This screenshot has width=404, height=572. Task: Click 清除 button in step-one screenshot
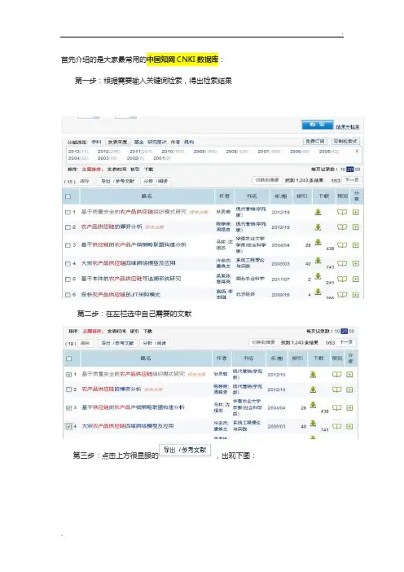coord(85,181)
